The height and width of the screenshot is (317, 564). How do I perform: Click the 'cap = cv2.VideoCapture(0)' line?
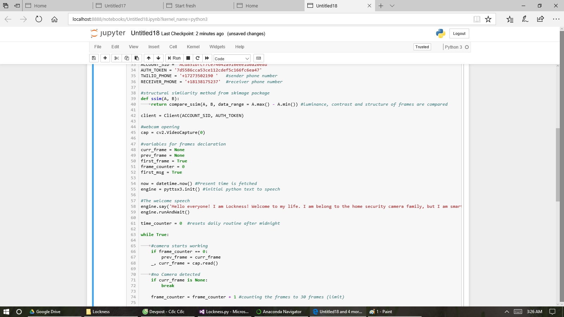coord(173,132)
